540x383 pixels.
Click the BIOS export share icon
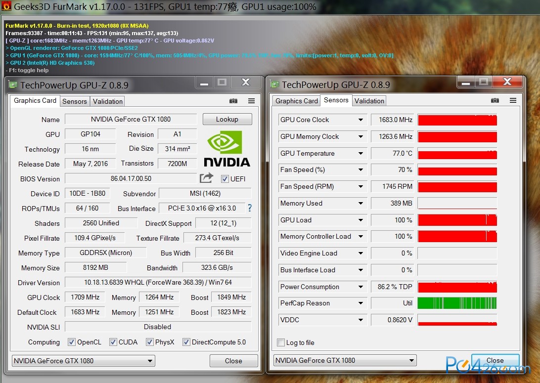206,178
